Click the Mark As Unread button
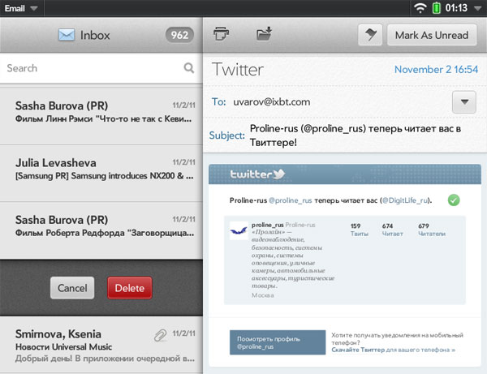Image resolution: width=487 pixels, height=374 pixels. click(432, 35)
